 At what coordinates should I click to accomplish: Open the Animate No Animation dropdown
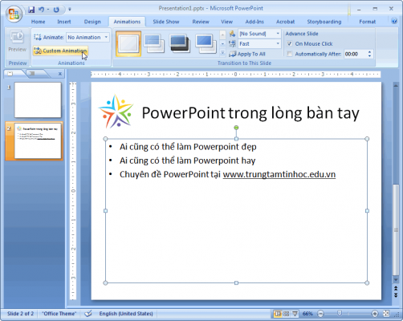coord(88,37)
